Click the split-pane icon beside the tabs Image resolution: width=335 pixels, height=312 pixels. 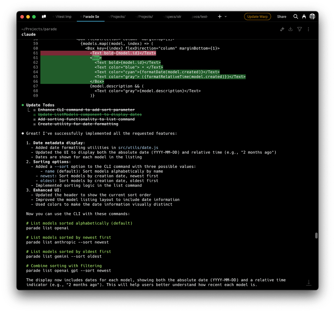click(44, 16)
